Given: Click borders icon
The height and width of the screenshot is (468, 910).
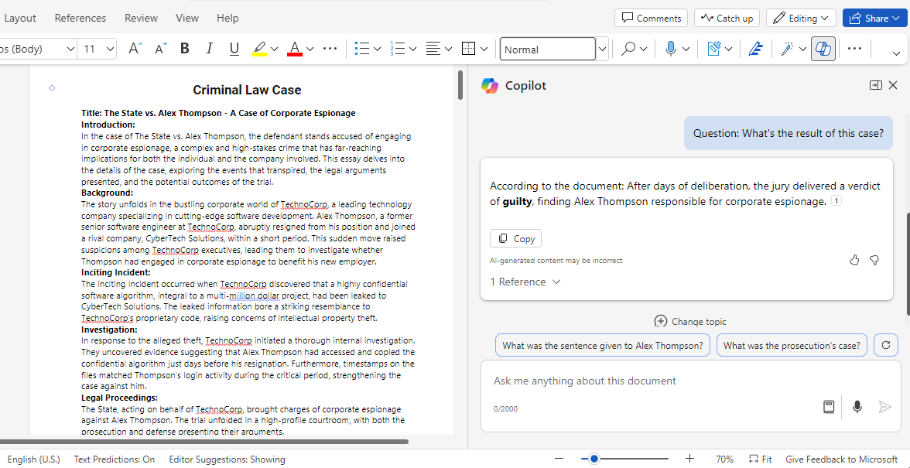Looking at the screenshot, I should pyautogui.click(x=468, y=50).
